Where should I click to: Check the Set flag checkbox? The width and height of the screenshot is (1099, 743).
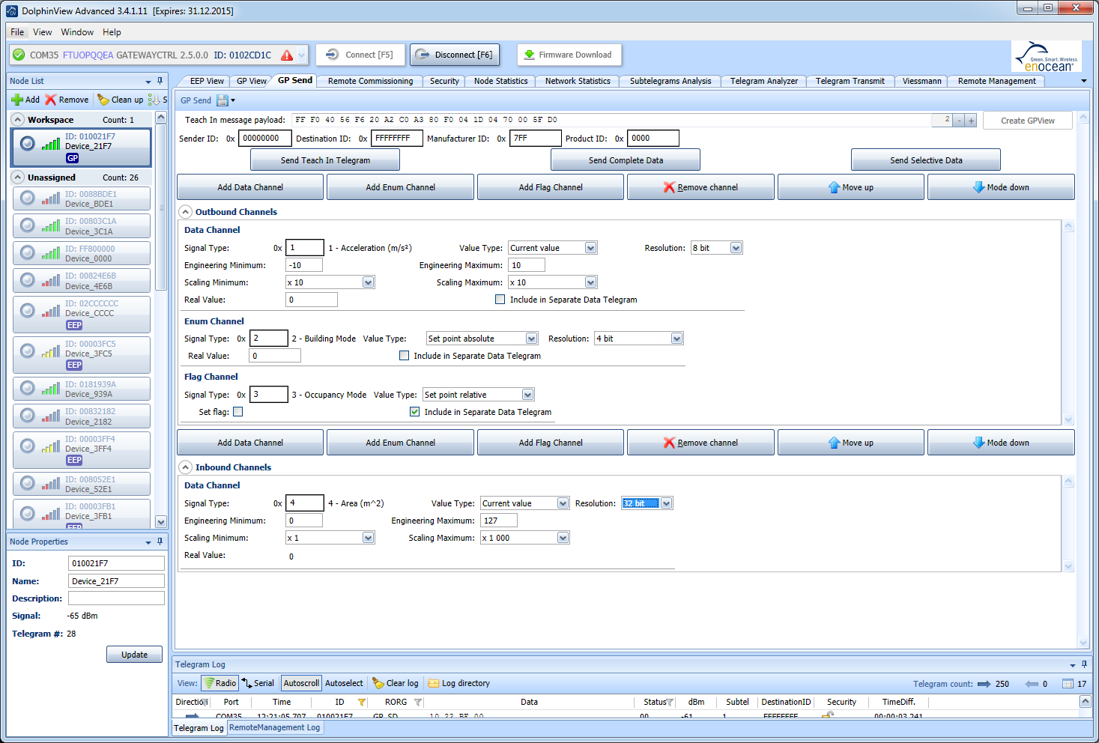238,412
